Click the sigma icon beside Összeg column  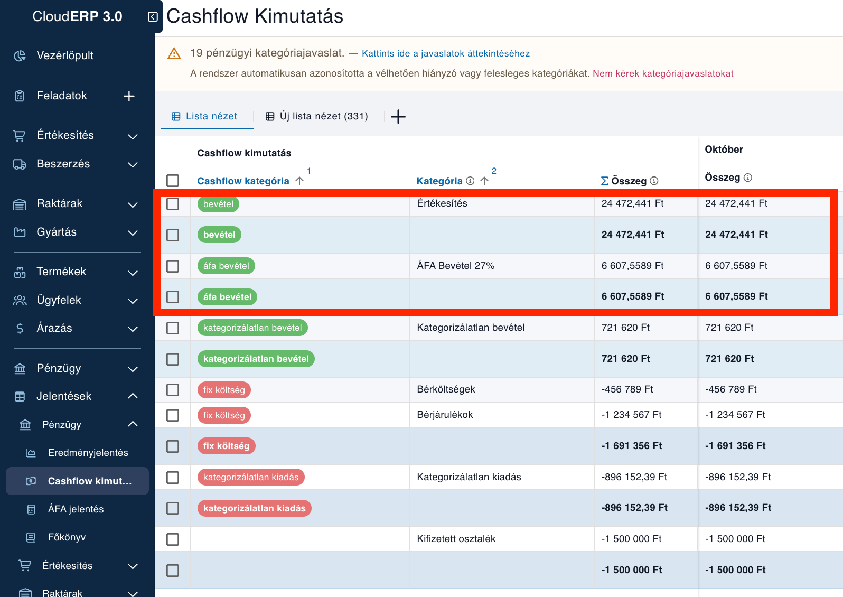tap(605, 181)
